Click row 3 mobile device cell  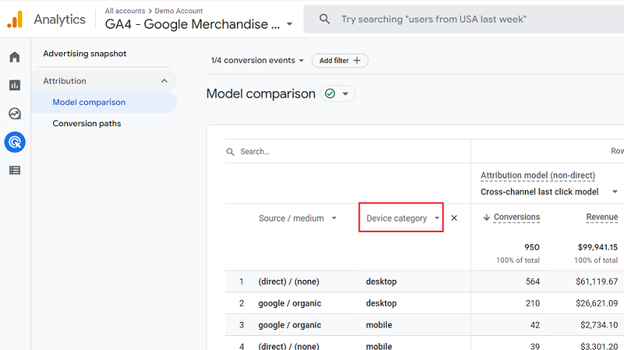point(379,325)
